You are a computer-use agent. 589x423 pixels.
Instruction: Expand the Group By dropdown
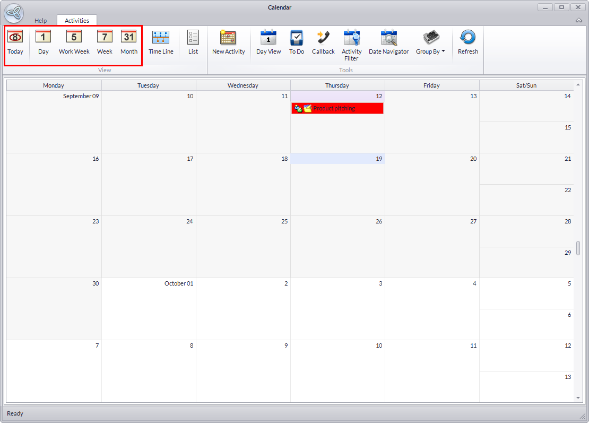point(430,42)
